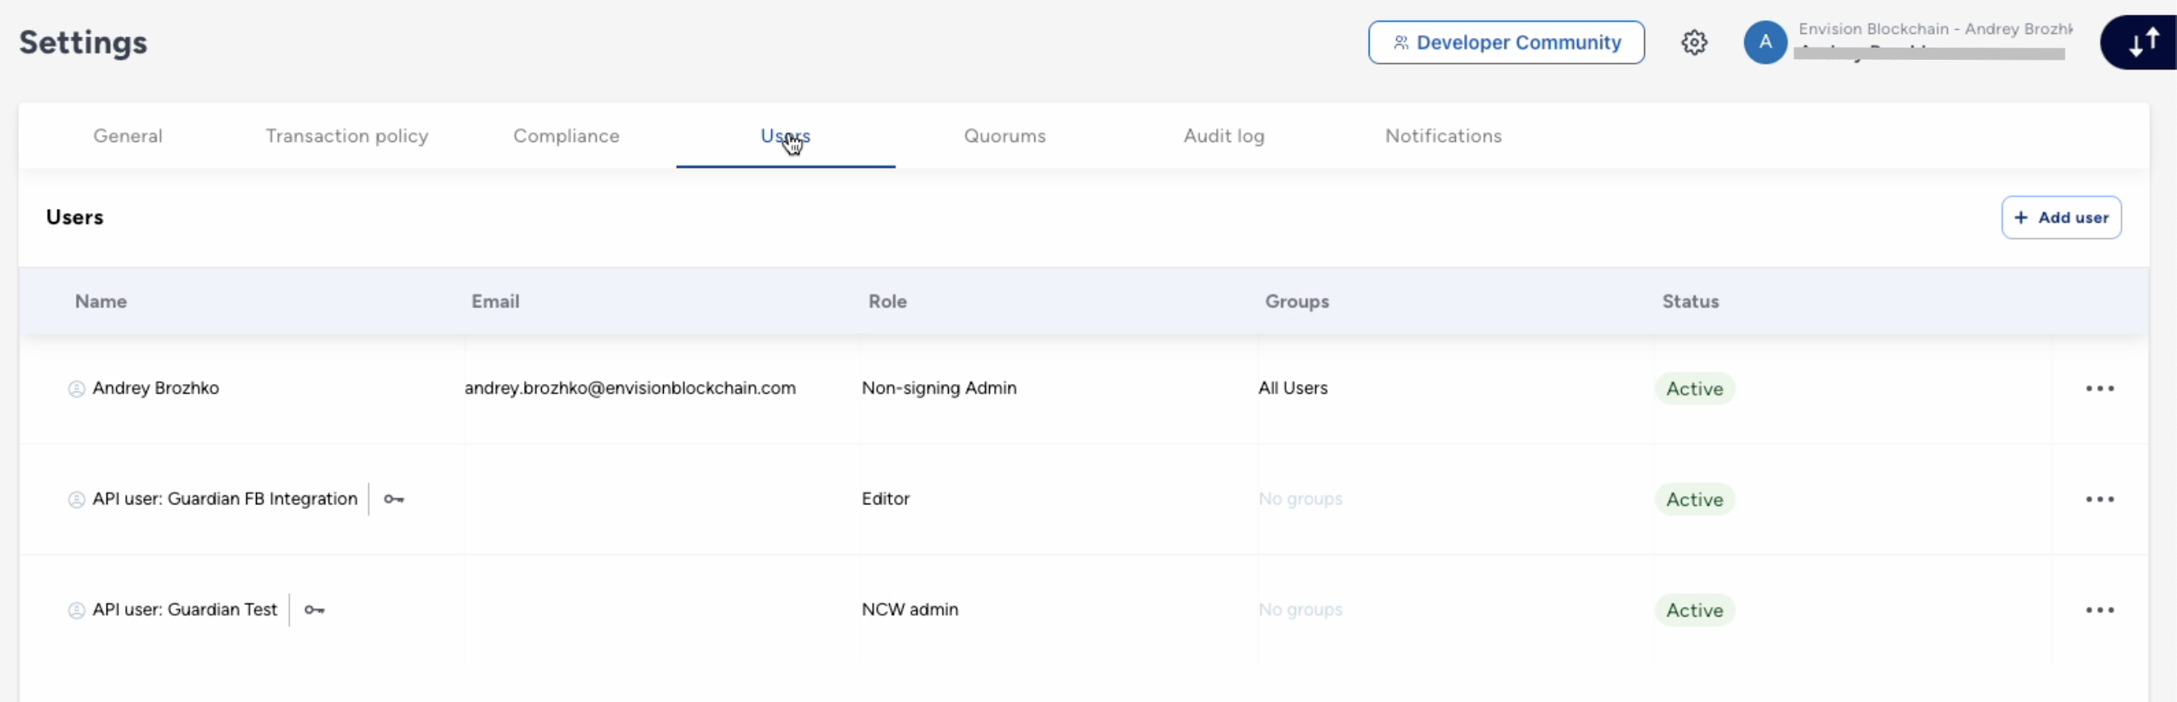Click the account avatar 'A' icon
The width and height of the screenshot is (2177, 702).
pos(1764,42)
